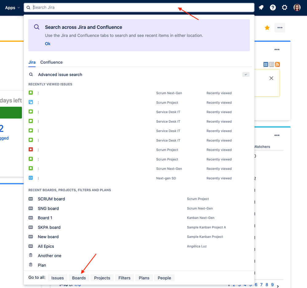This screenshot has width=307, height=288.
Task: Open the notifications icon in top bar
Action: click(x=261, y=8)
